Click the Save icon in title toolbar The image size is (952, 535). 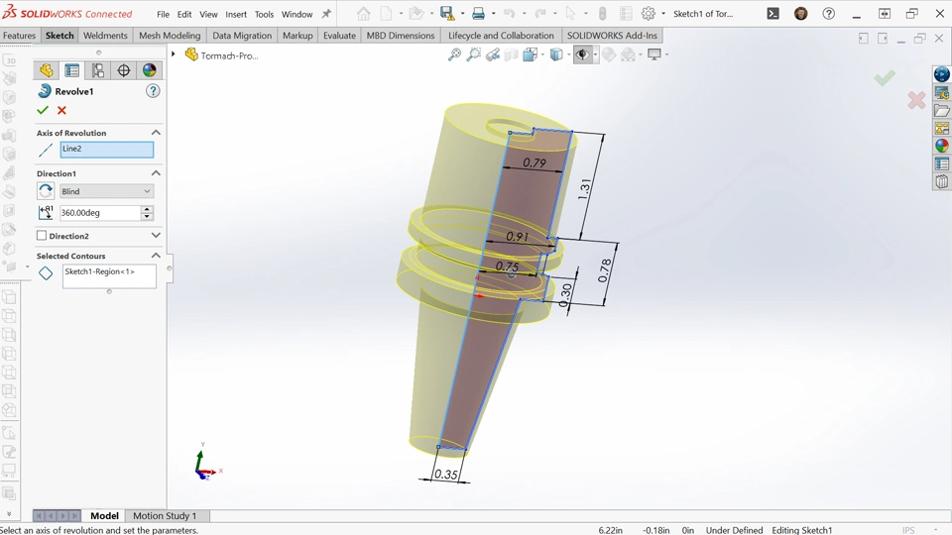[x=447, y=13]
